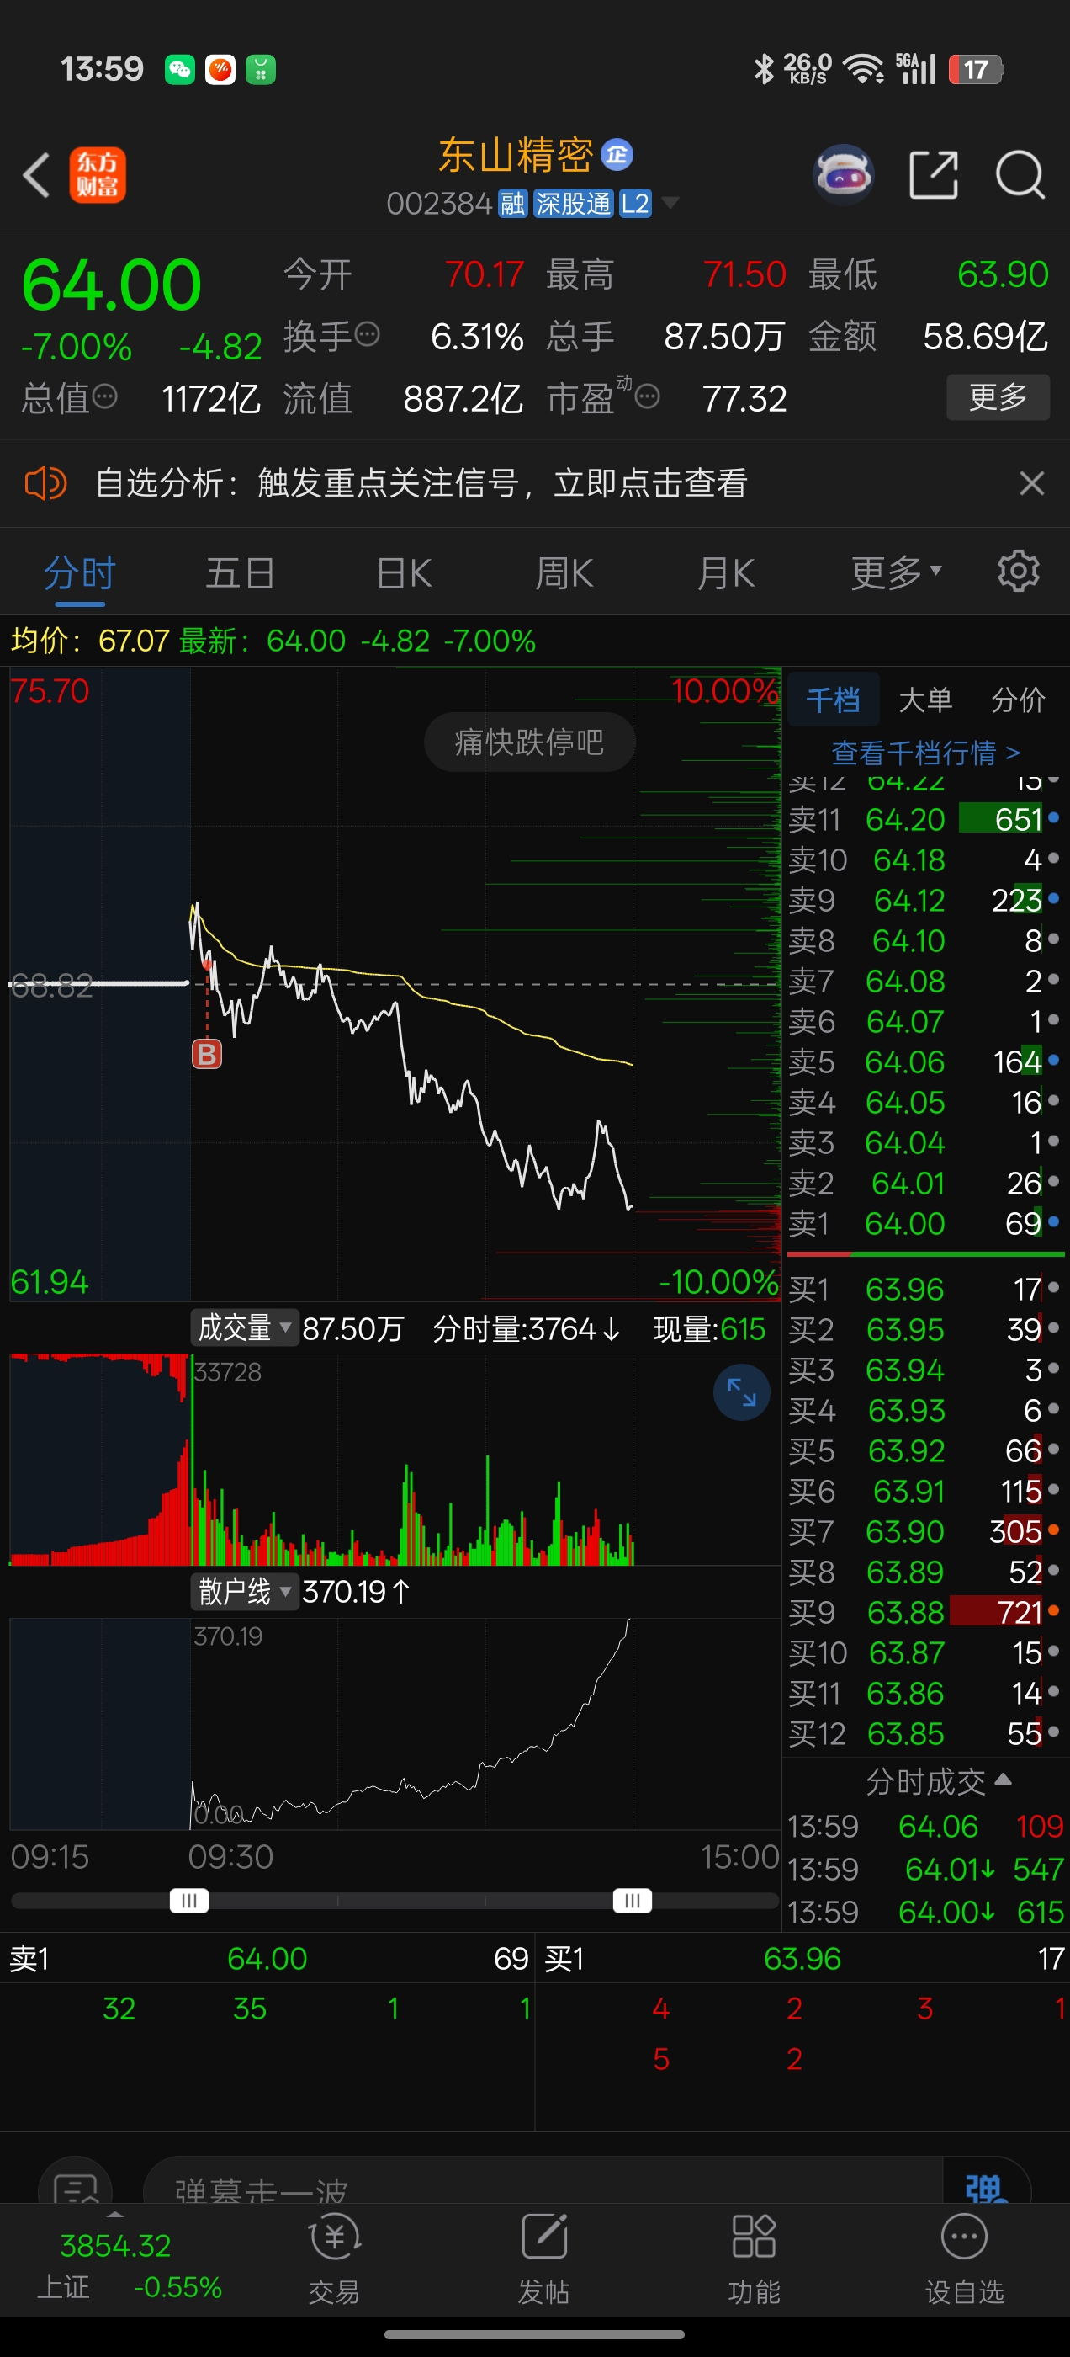
Task: Tap the speaker announcement icon
Action: 45,483
